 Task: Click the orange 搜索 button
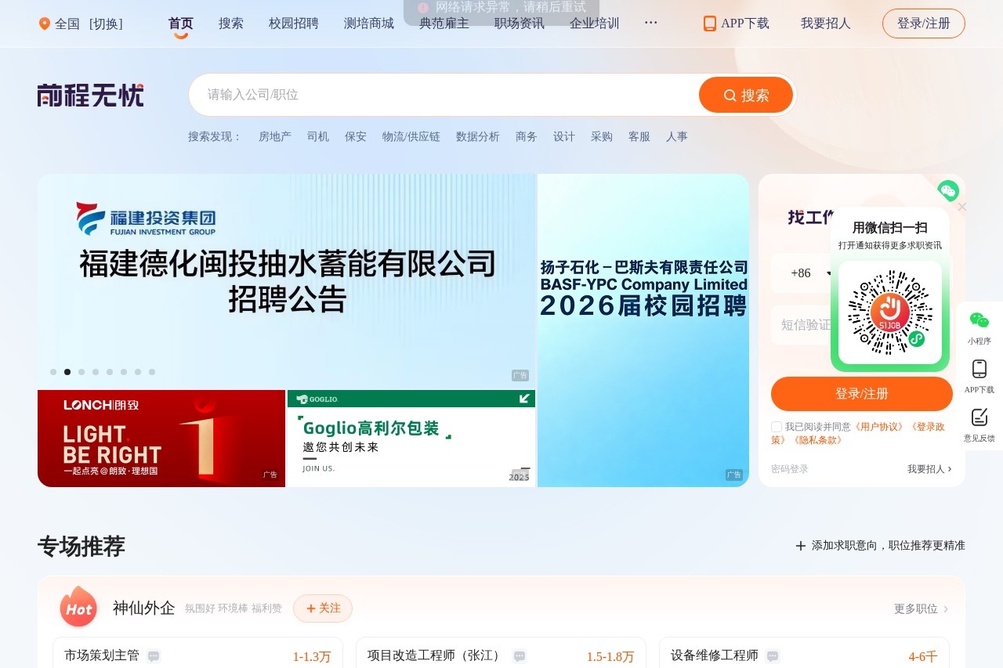point(746,95)
